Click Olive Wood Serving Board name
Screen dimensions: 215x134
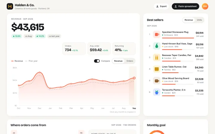(176, 78)
